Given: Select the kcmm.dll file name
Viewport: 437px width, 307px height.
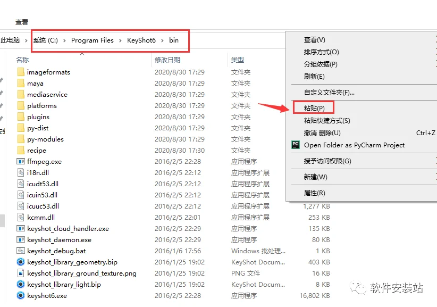Looking at the screenshot, I should pos(41,217).
